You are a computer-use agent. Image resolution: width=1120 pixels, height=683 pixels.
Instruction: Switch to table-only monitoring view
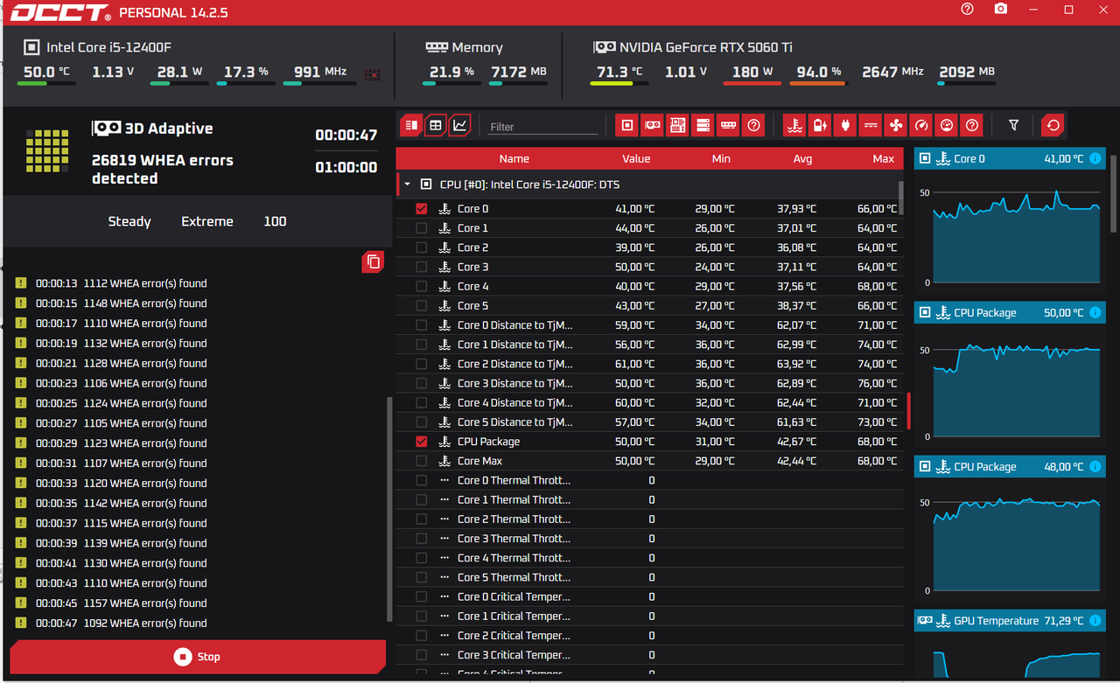tap(436, 126)
